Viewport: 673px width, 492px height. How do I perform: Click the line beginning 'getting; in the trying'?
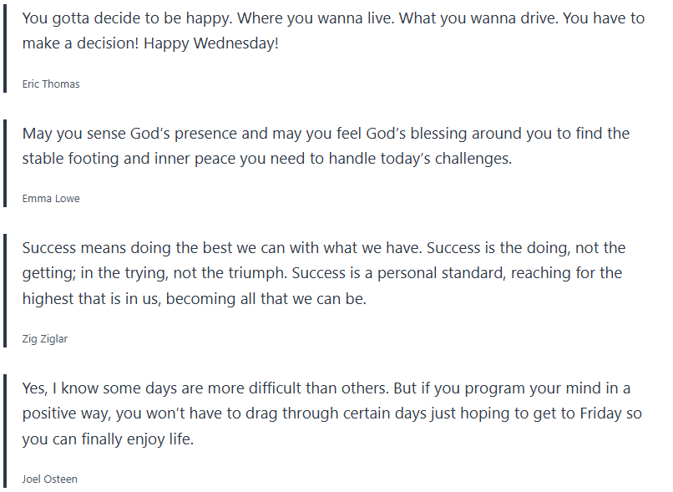tap(322, 273)
